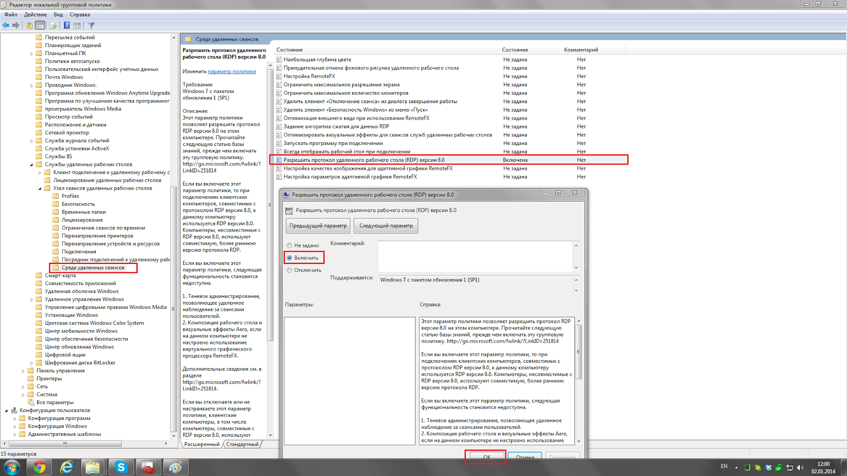Expand the Планшетный ПК tree node
This screenshot has width=847, height=476.
(31, 53)
